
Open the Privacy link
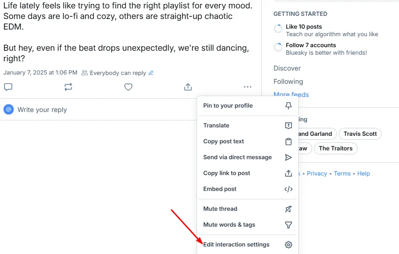[317, 173]
